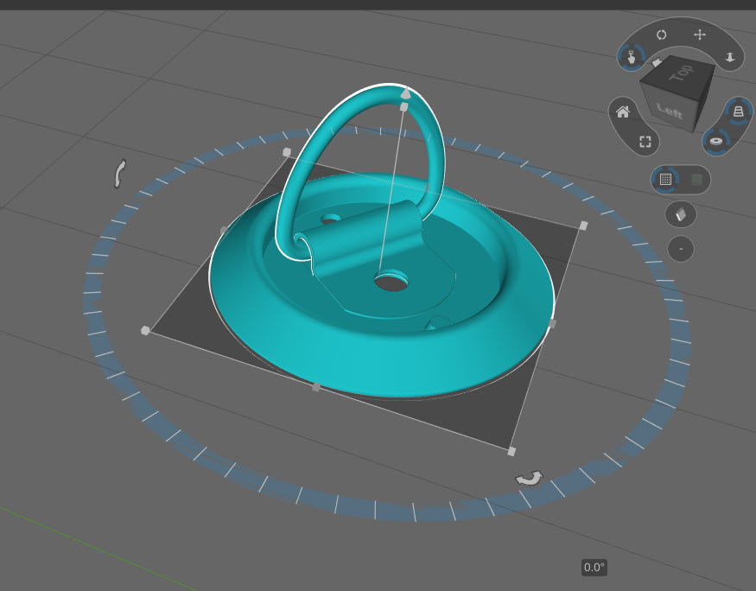
Task: Click the Top face of the view cube
Action: 681,73
